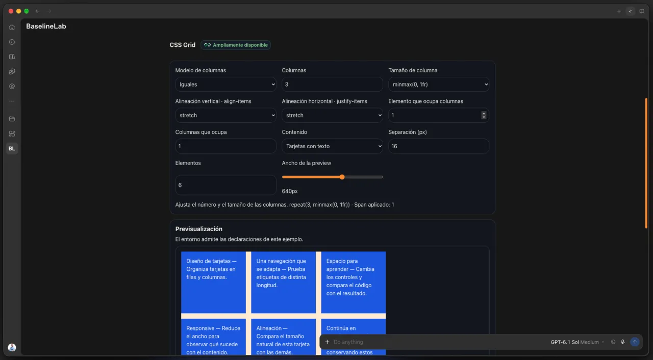Click the Columnas que ocupa input
The width and height of the screenshot is (653, 360).
pos(225,146)
